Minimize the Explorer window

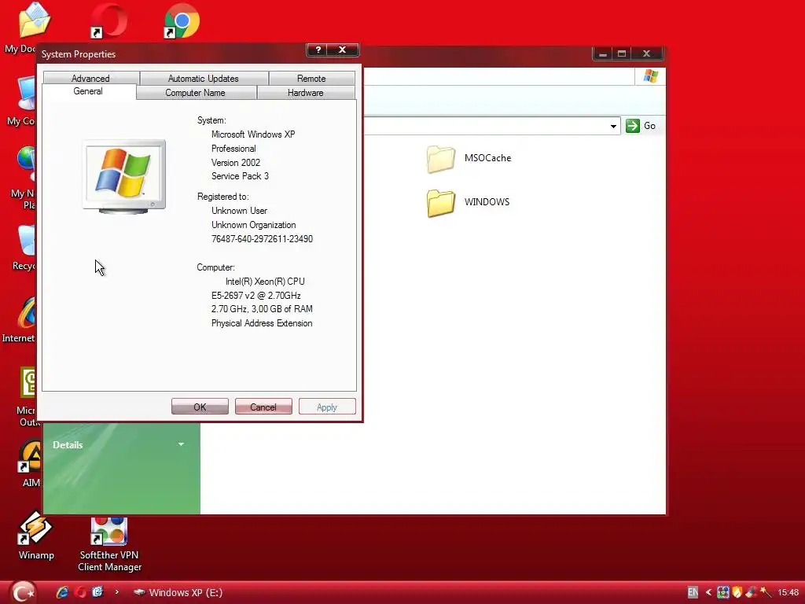603,53
